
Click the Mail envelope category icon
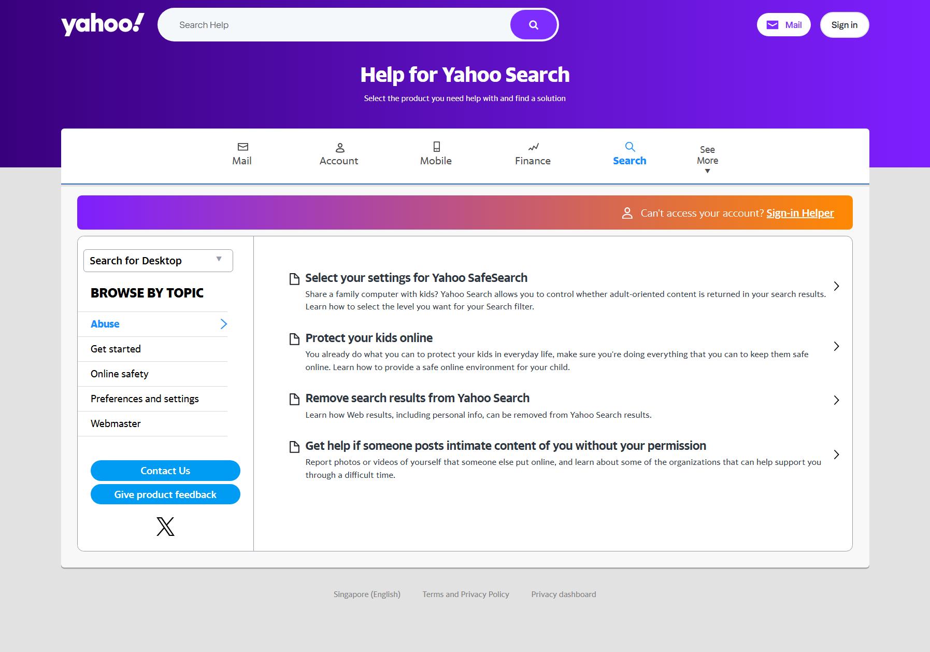click(242, 147)
